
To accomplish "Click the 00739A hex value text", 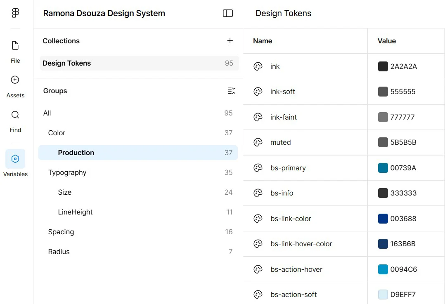I will (403, 168).
